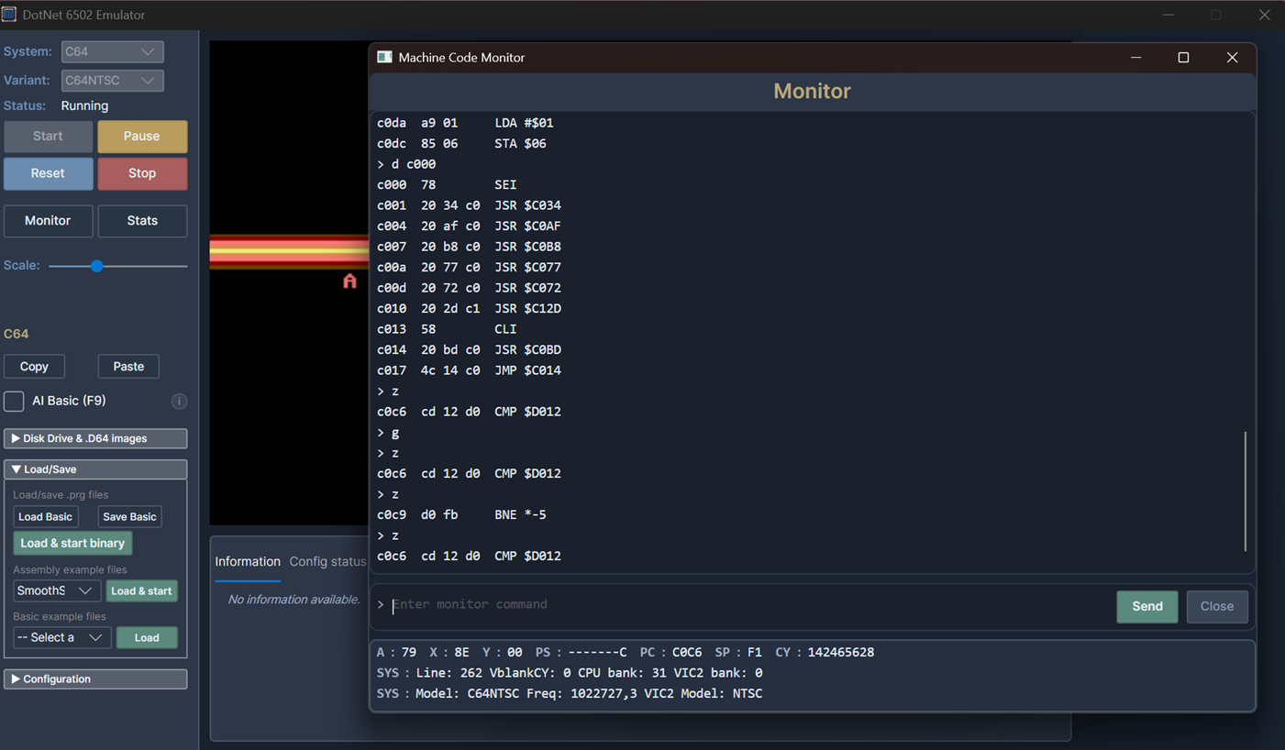Collapse the Load/Save section
Screen dimensions: 1285x750
click(x=95, y=469)
